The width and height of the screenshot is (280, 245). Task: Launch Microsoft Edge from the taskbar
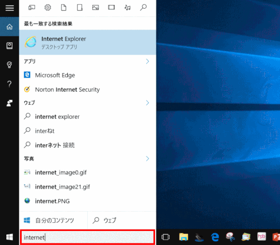click(215, 237)
